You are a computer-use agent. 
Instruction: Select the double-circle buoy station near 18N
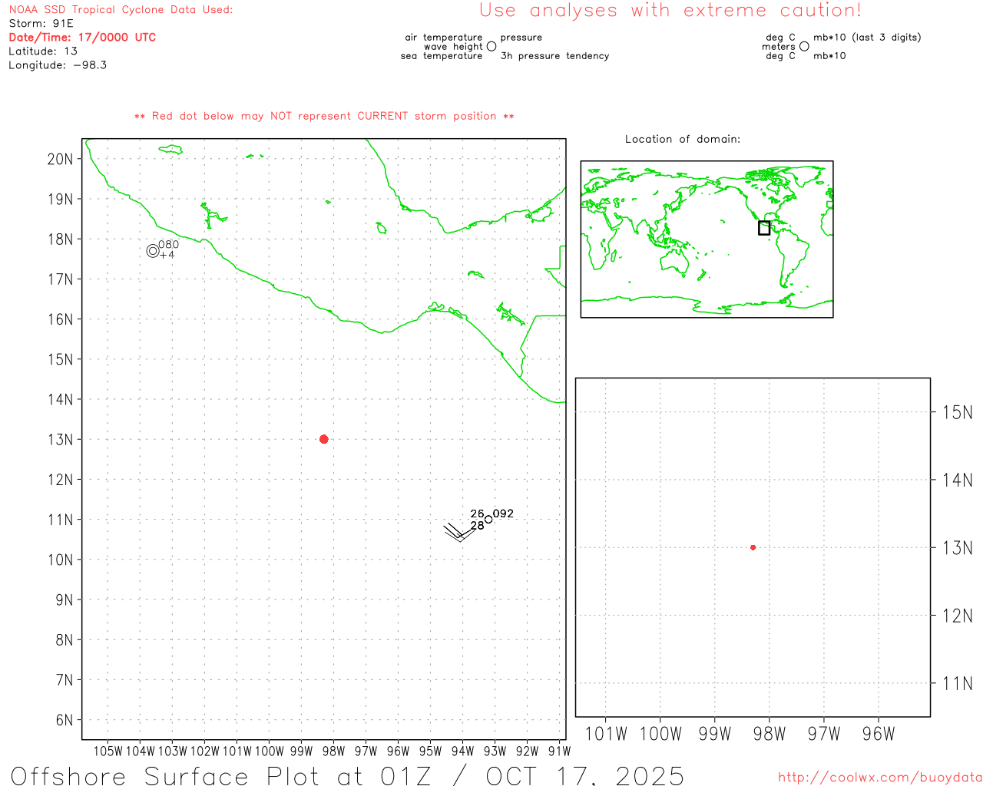153,251
